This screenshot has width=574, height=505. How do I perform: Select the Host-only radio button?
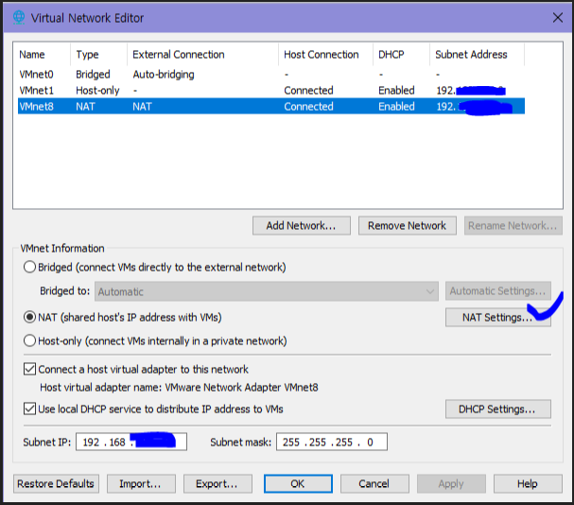tap(29, 341)
